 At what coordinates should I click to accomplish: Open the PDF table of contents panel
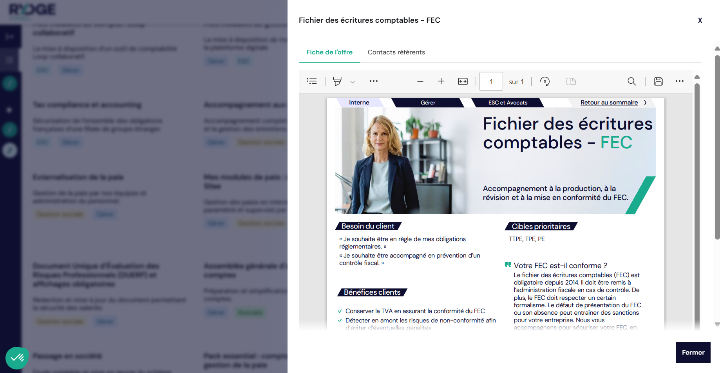tap(312, 81)
